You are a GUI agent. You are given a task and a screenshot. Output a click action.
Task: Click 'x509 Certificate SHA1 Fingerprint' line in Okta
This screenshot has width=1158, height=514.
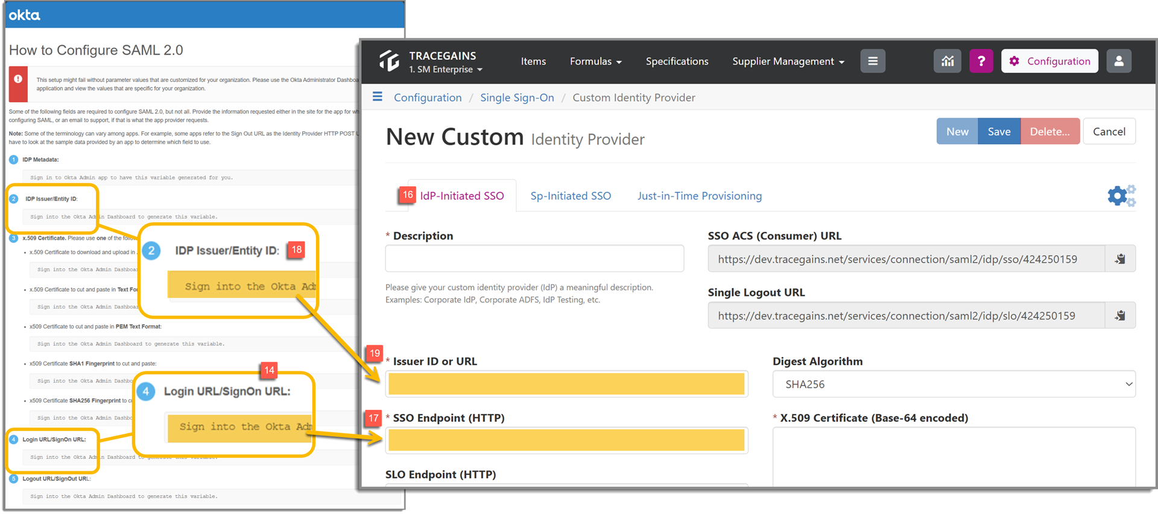(x=93, y=364)
